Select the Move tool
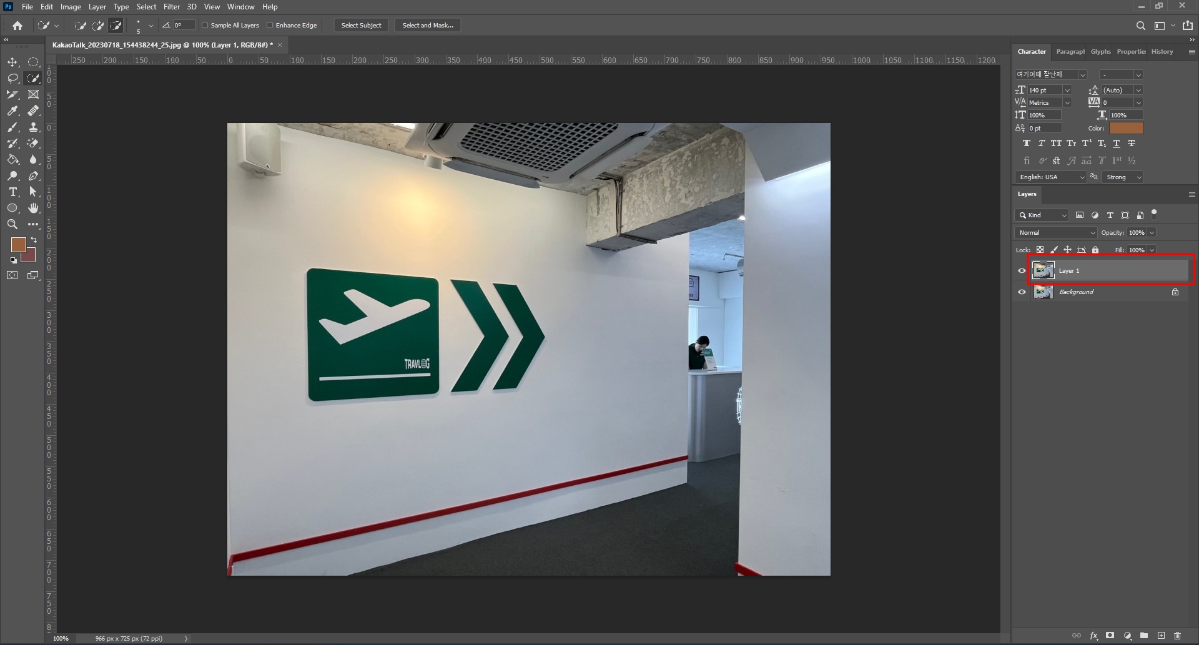 pos(12,62)
